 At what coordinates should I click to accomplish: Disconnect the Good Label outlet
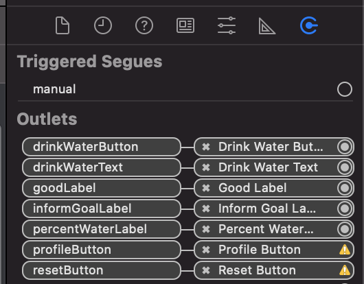click(x=206, y=188)
